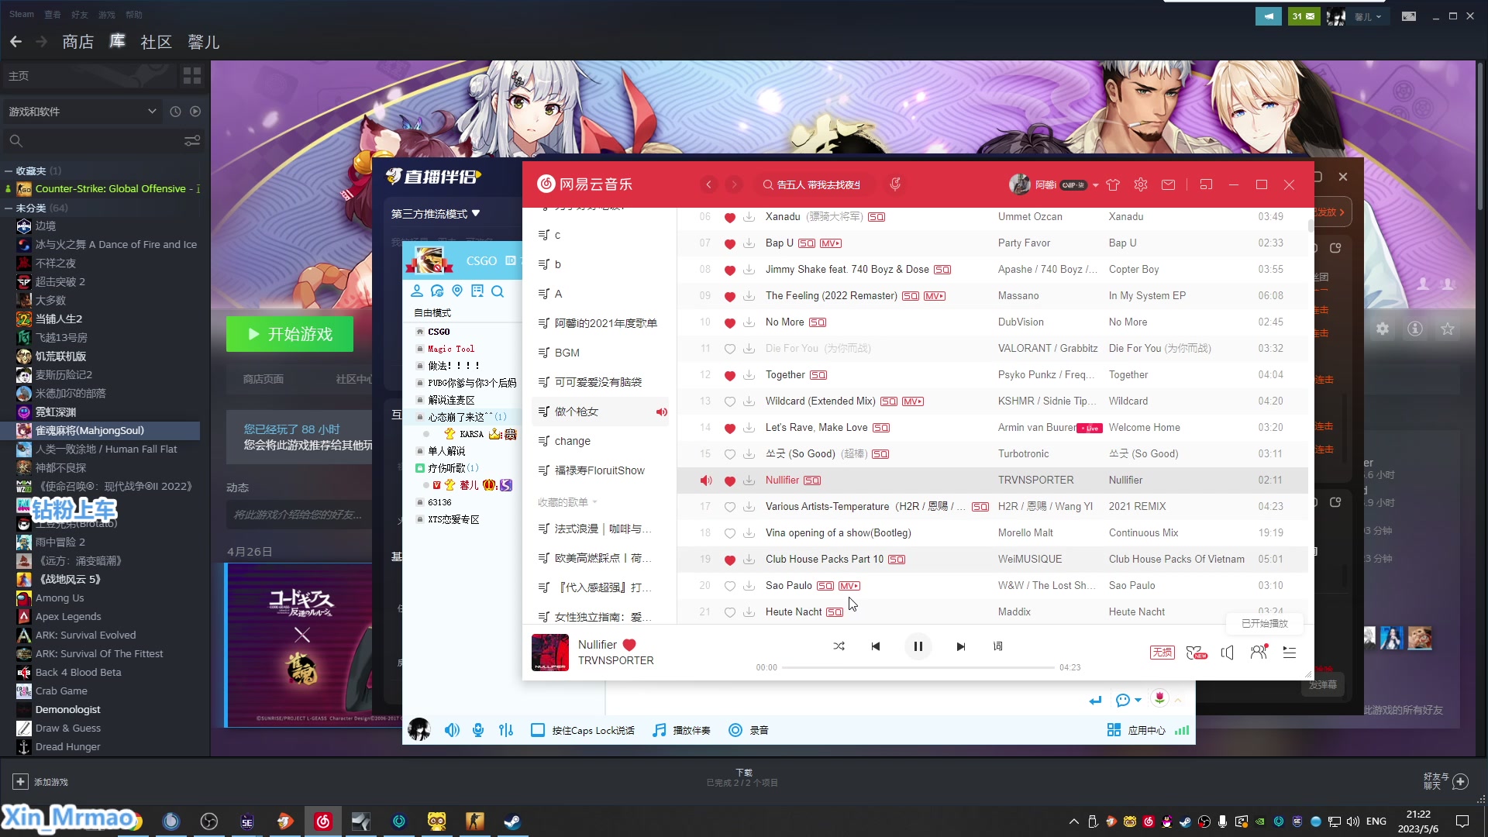Open the current playlist queue icon

pos(1290,653)
